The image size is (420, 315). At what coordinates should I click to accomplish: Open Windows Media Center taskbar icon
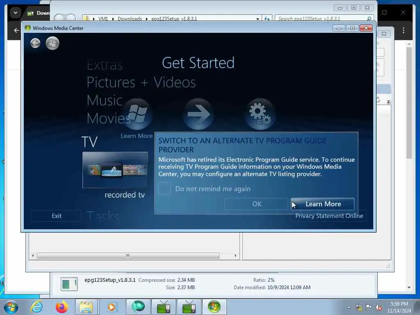coord(214,307)
